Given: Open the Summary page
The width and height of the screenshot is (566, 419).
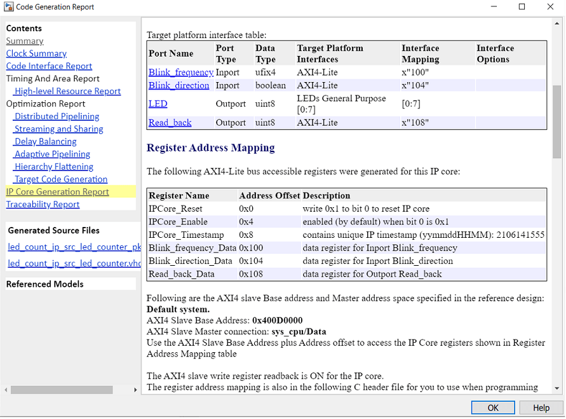Looking at the screenshot, I should coord(24,41).
